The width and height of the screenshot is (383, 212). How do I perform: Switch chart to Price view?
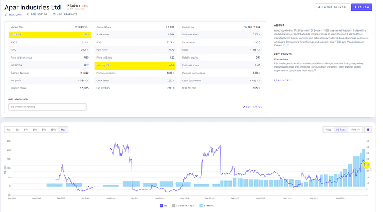(x=329, y=130)
